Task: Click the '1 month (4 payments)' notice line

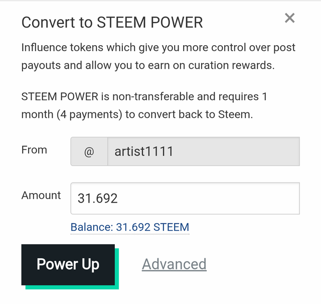Action: (137, 114)
